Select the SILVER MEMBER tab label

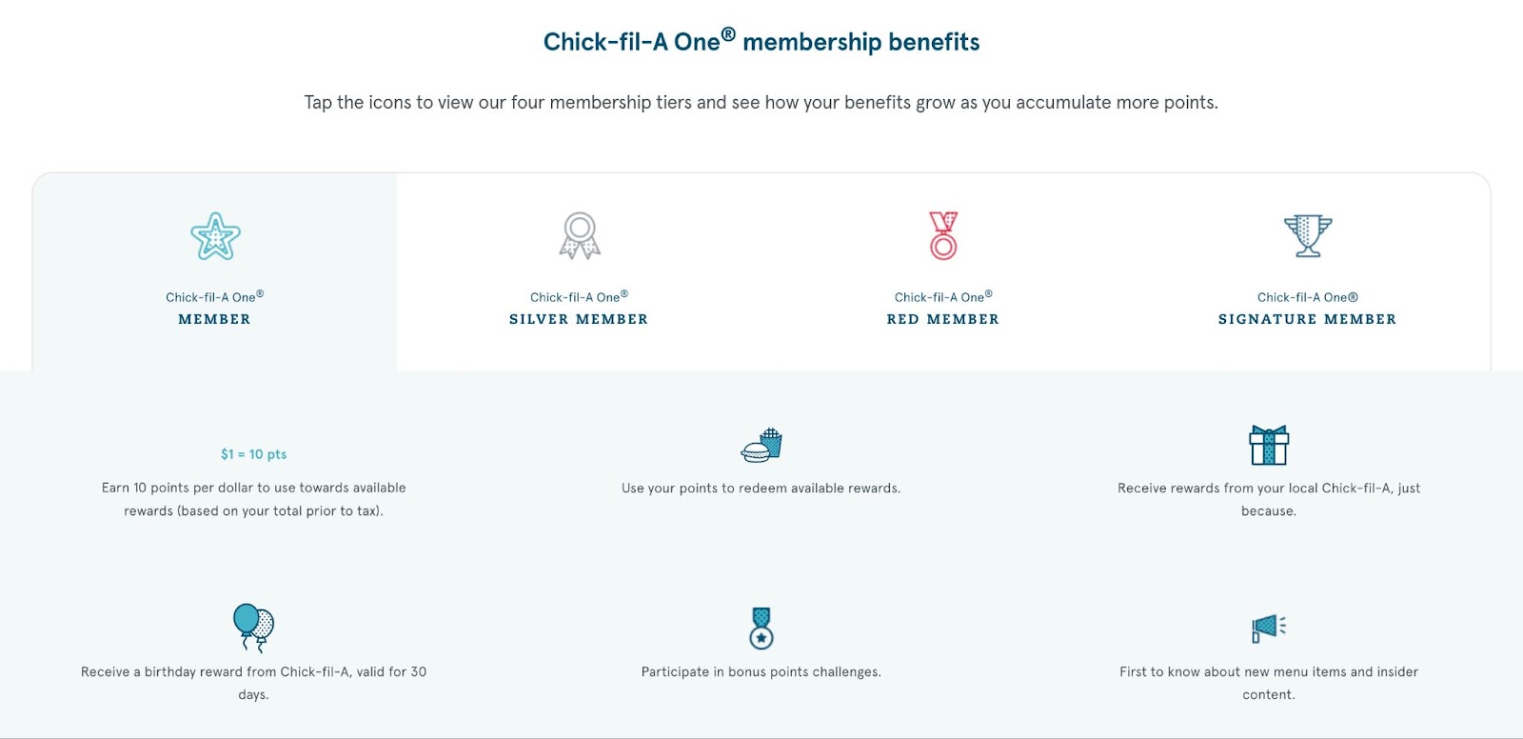tap(579, 319)
